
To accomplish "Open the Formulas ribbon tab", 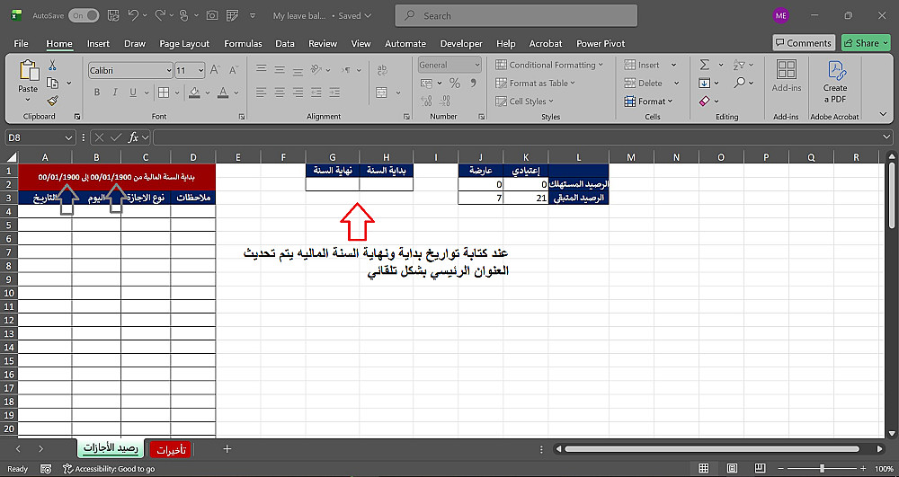I will (x=243, y=43).
